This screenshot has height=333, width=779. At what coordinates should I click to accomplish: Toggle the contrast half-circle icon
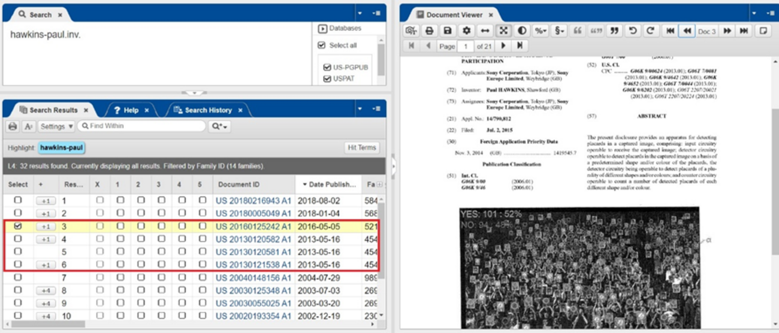coord(522,31)
